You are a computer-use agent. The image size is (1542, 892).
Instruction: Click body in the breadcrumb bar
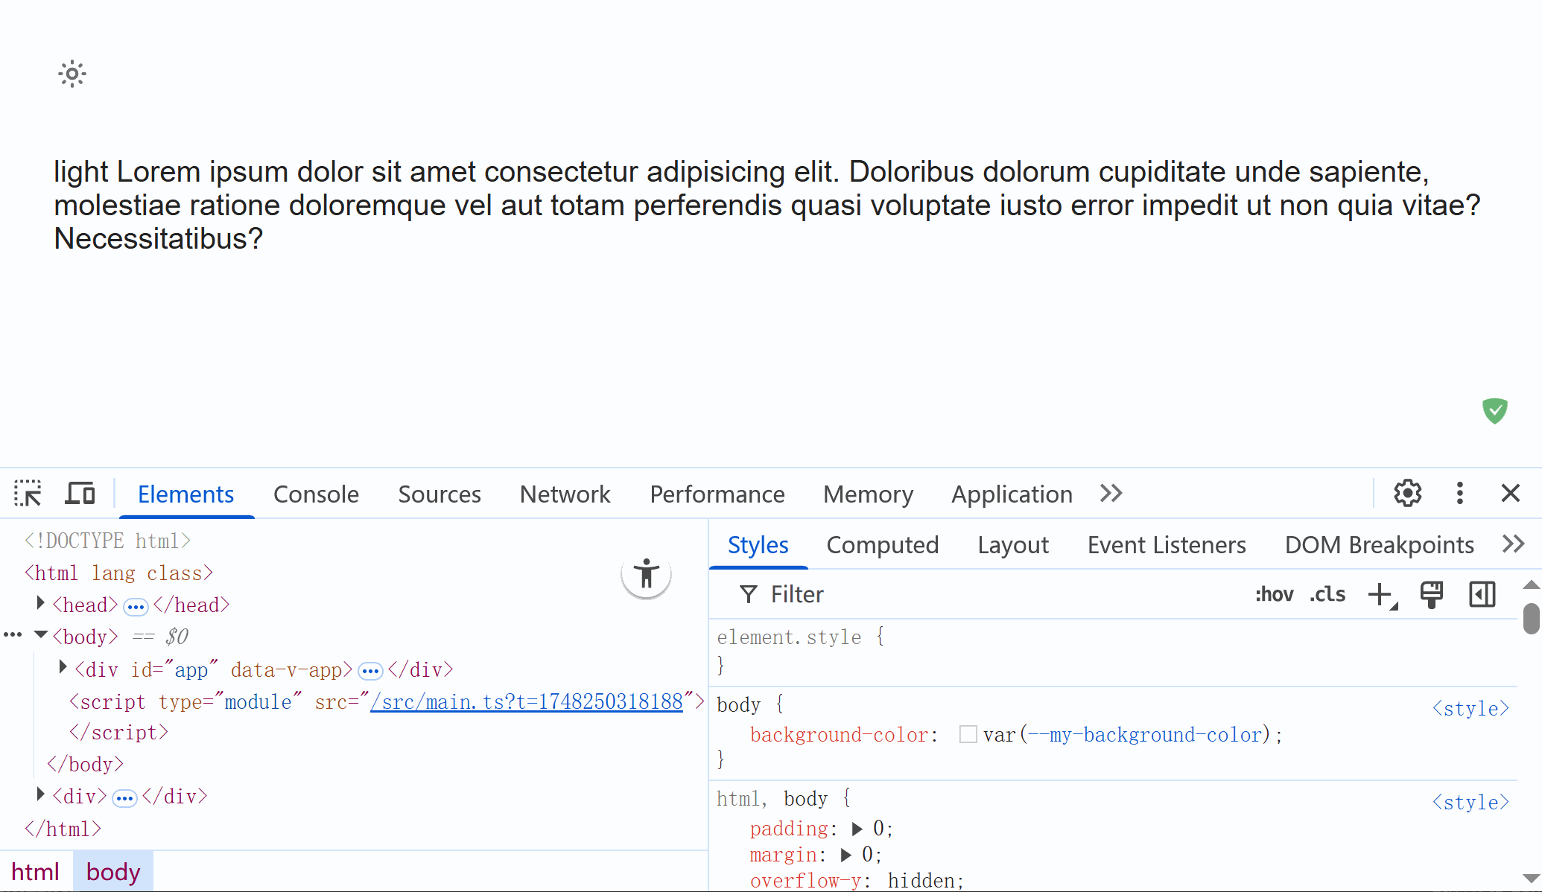coord(113,871)
